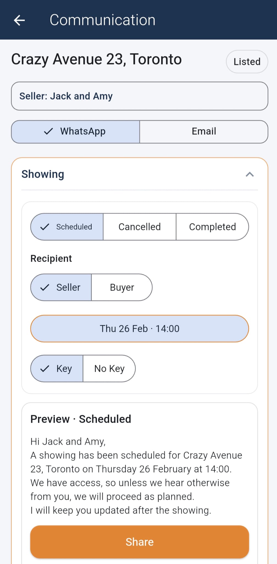
Task: Click the checkmark on the Key option
Action: (45, 368)
